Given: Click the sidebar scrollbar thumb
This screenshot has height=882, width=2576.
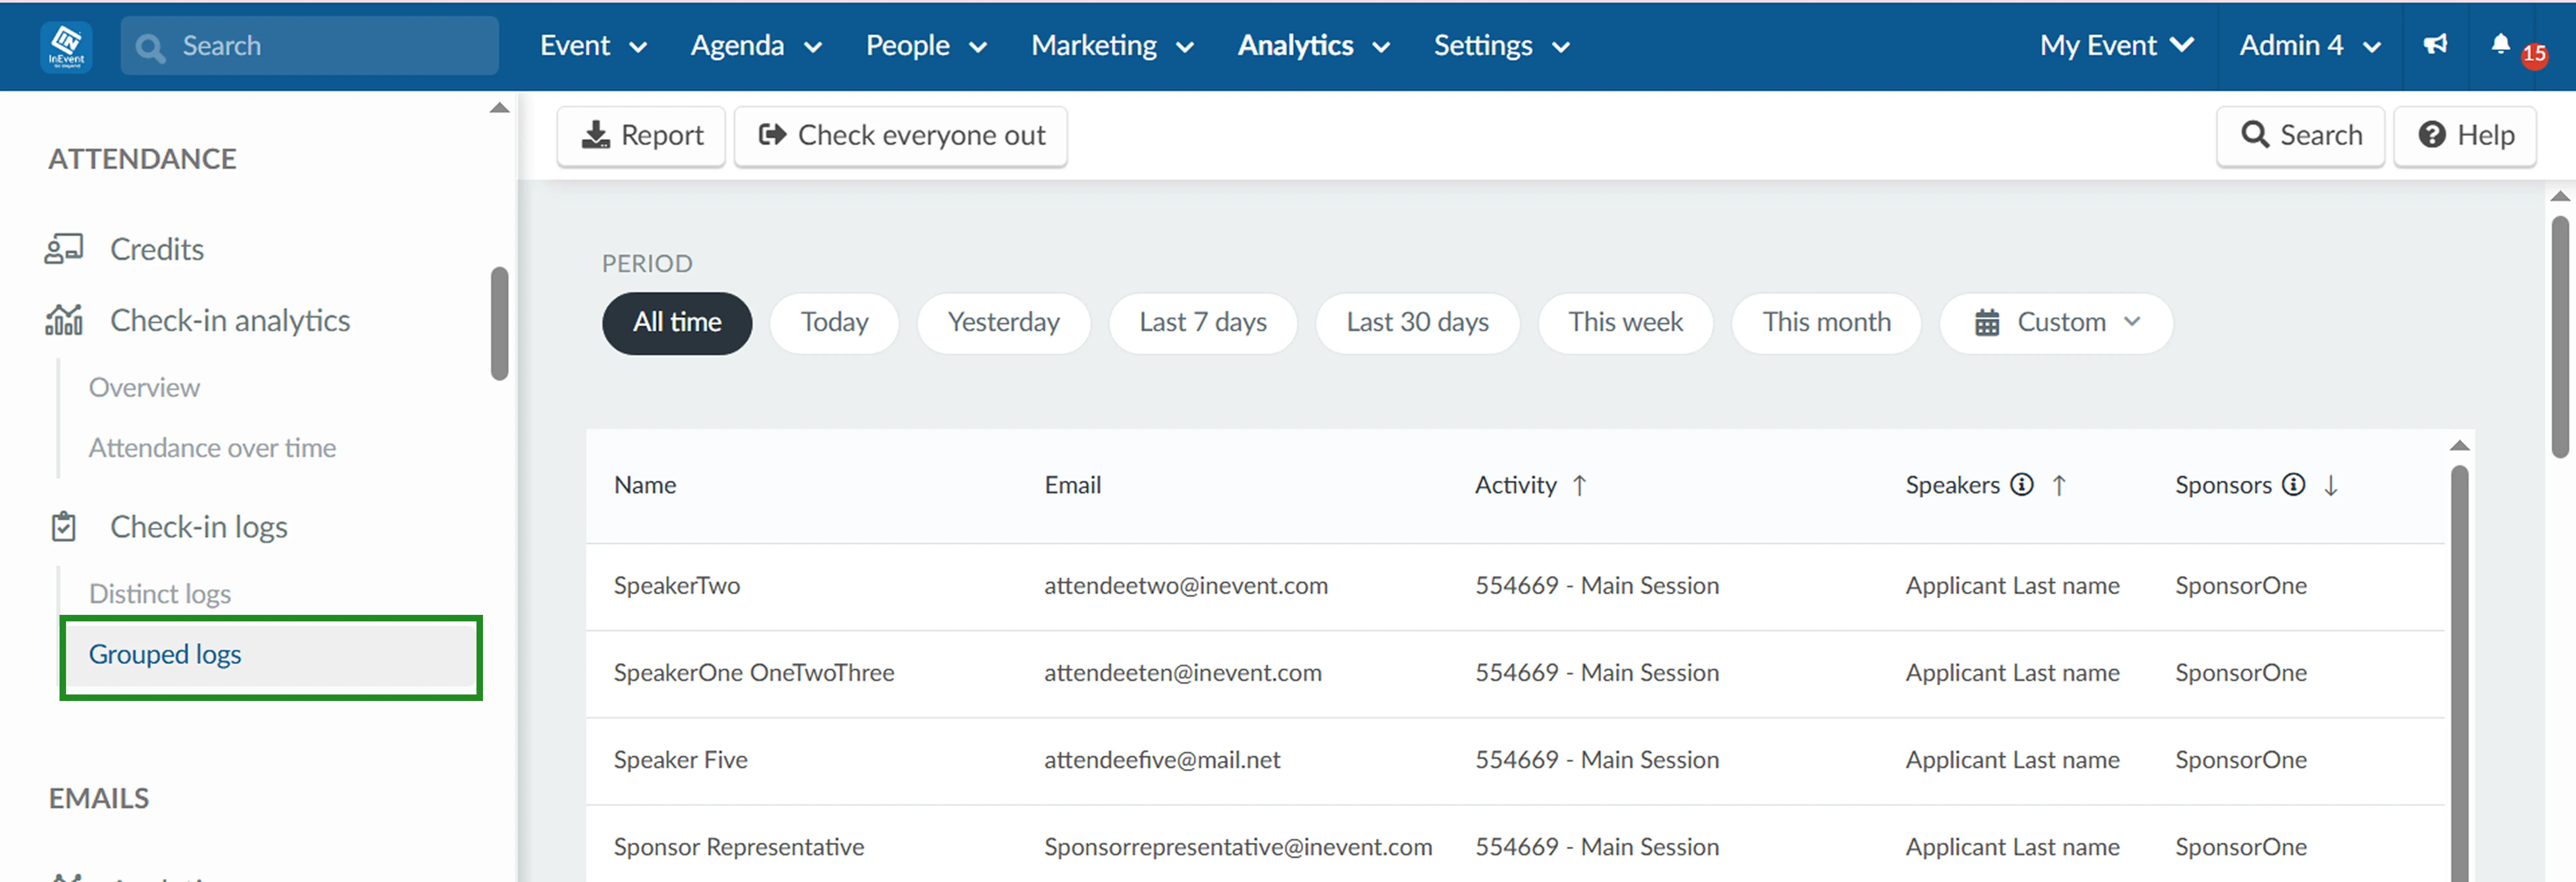Looking at the screenshot, I should tap(500, 324).
